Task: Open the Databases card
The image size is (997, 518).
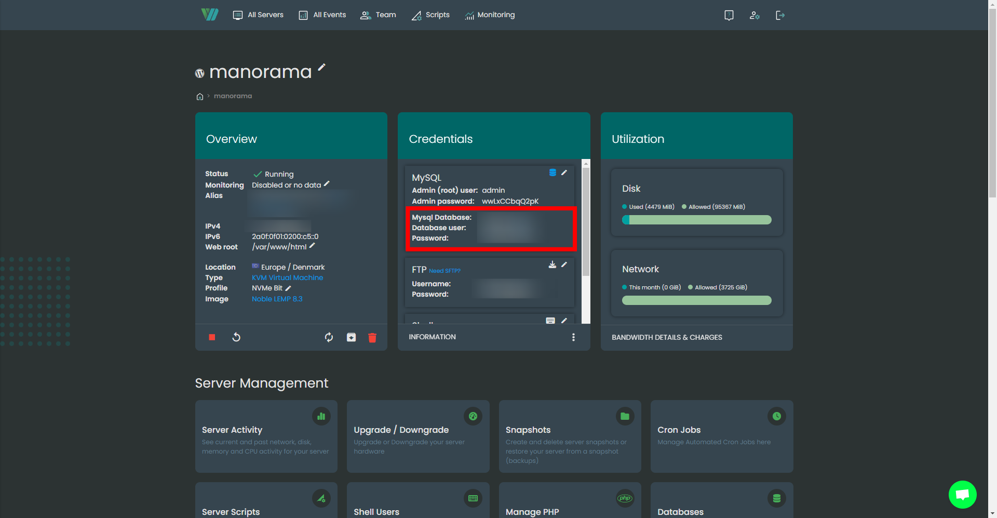Action: (722, 500)
